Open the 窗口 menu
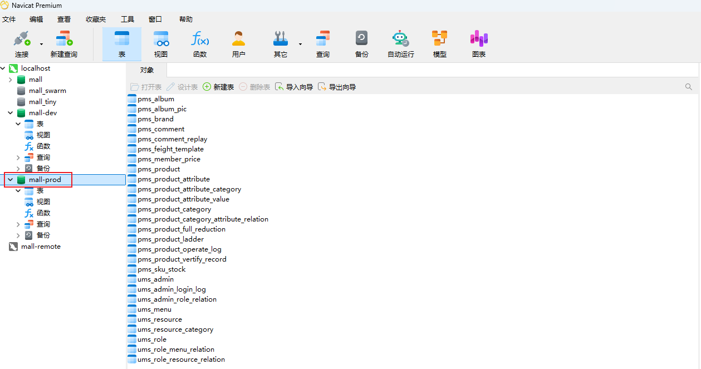The image size is (701, 369). 155,19
